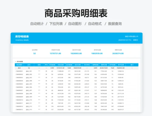Click the stock amount 17635.99
The height and width of the screenshot is (116, 152).
tap(121, 90)
